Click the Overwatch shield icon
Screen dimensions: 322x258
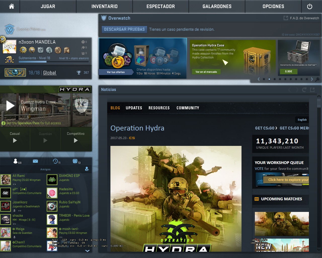pyautogui.click(x=104, y=18)
